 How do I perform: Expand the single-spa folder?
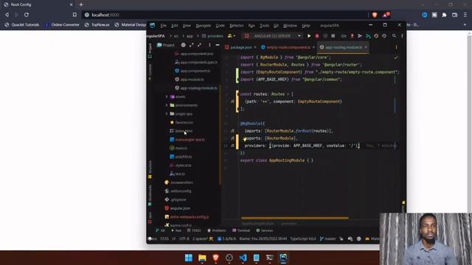[167, 114]
